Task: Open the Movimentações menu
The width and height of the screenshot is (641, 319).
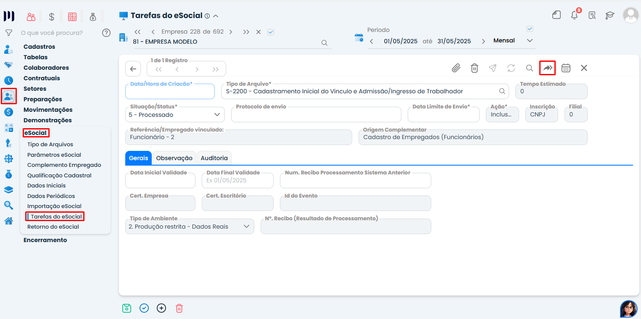Action: click(x=48, y=110)
